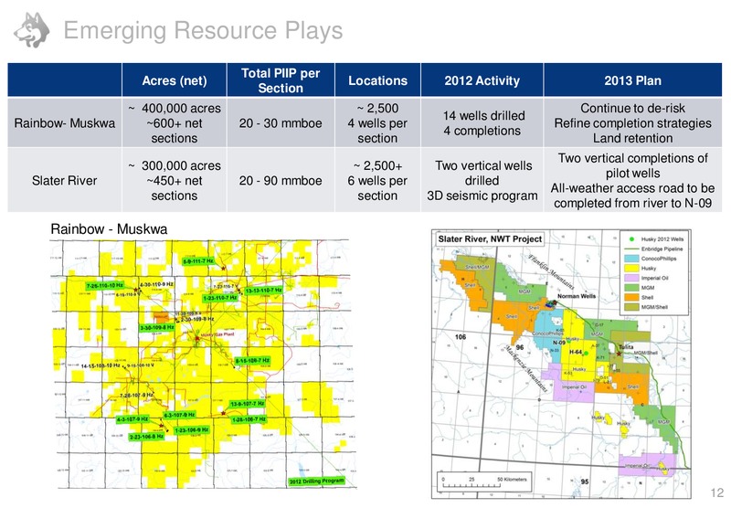Pick the green MGM legend swatch
Image resolution: width=731 pixels, height=508 pixels.
[631, 288]
